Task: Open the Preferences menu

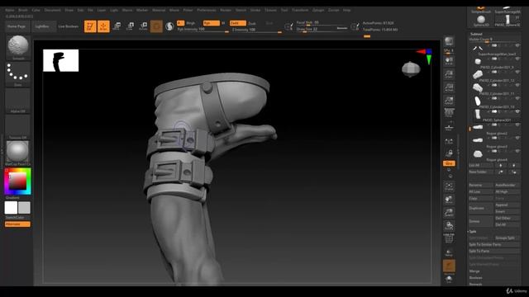Action: pyautogui.click(x=207, y=10)
